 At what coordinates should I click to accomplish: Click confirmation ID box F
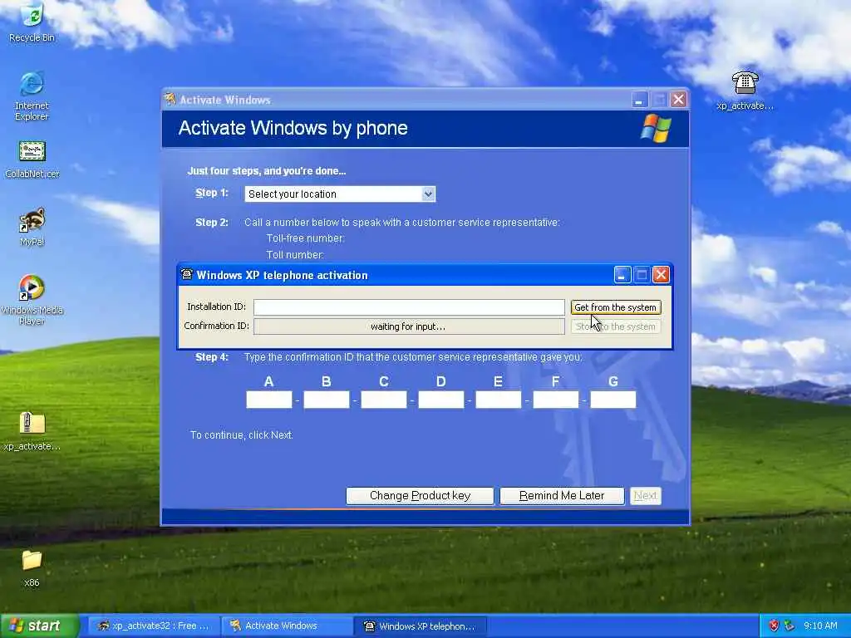click(x=556, y=400)
